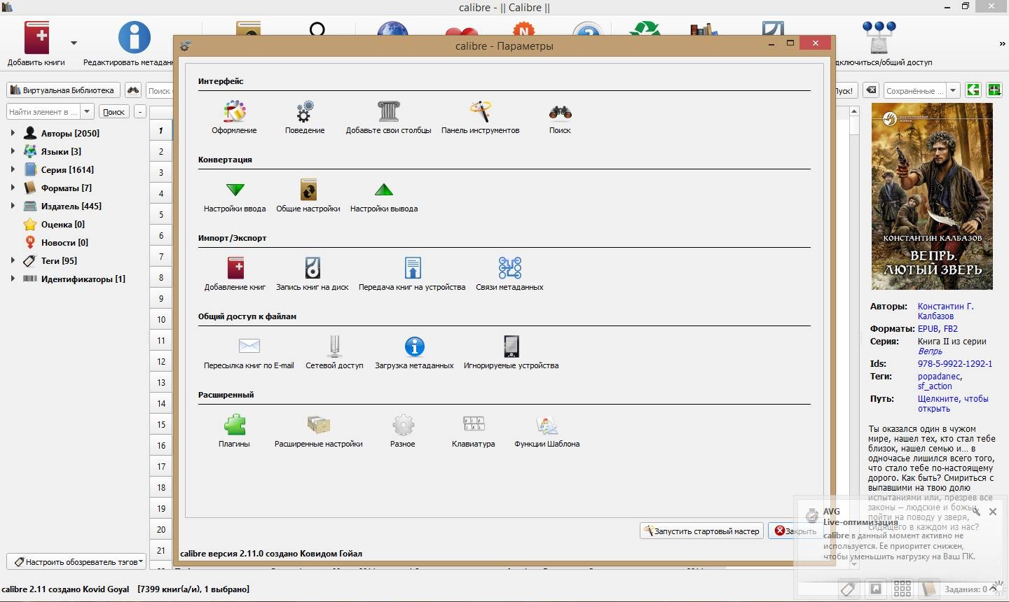Open Расширенные настройки tweaks

click(319, 430)
